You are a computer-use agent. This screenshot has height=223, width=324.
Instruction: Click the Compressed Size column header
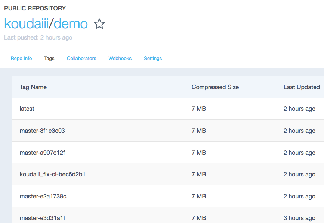pos(215,87)
